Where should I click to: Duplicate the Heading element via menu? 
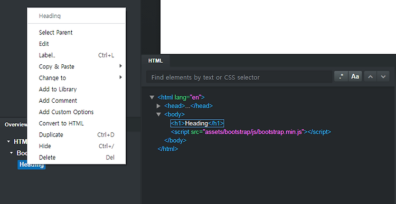point(76,134)
